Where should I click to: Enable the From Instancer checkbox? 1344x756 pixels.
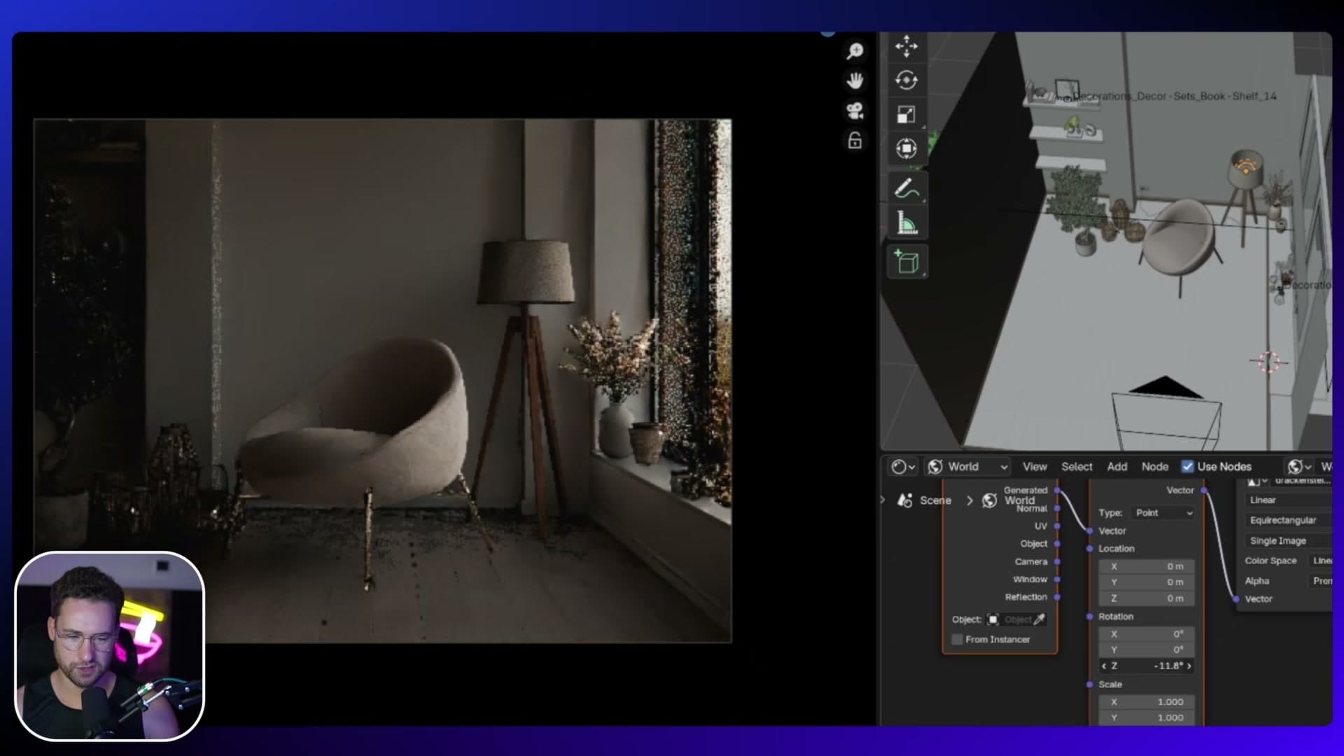(957, 640)
